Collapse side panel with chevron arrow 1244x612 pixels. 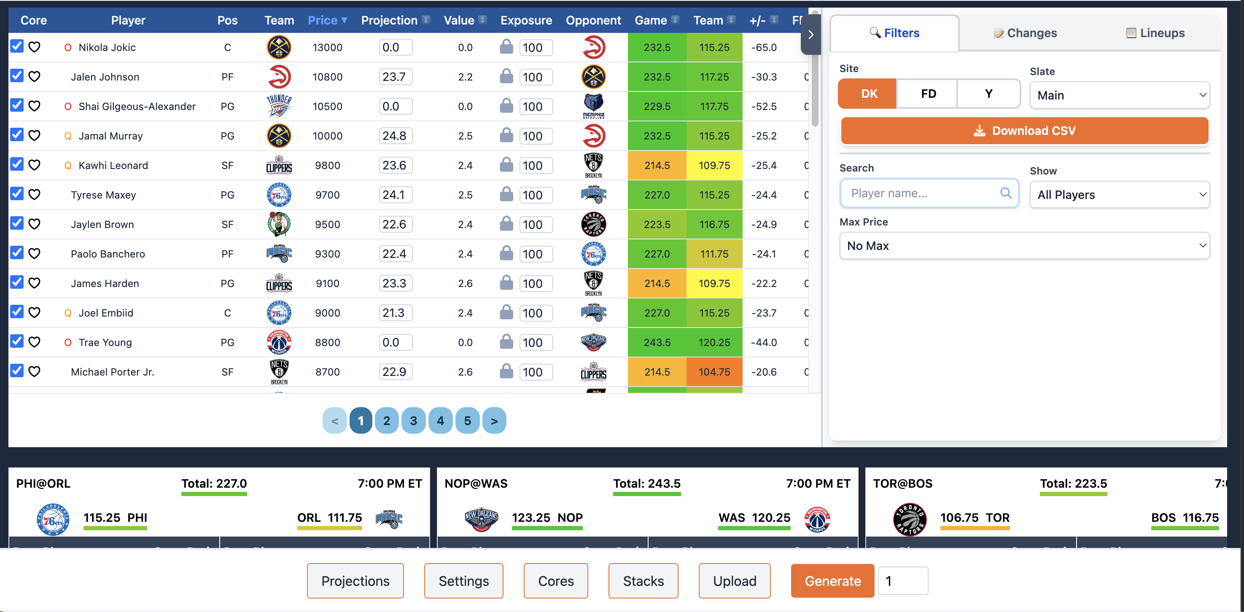point(811,34)
